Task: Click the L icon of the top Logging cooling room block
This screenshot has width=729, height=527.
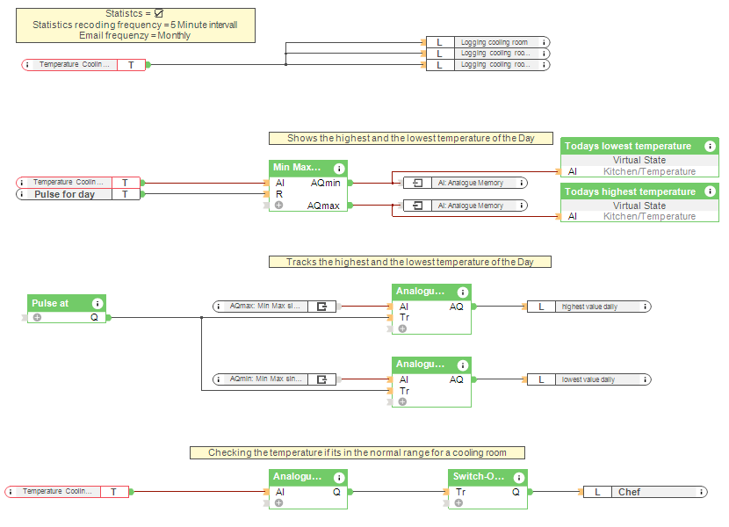Action: pyautogui.click(x=439, y=41)
